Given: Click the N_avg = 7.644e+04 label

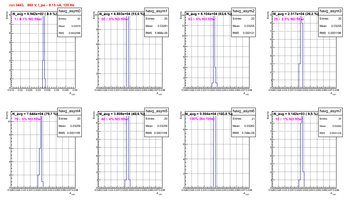Looking at the screenshot, I should 34,114.
